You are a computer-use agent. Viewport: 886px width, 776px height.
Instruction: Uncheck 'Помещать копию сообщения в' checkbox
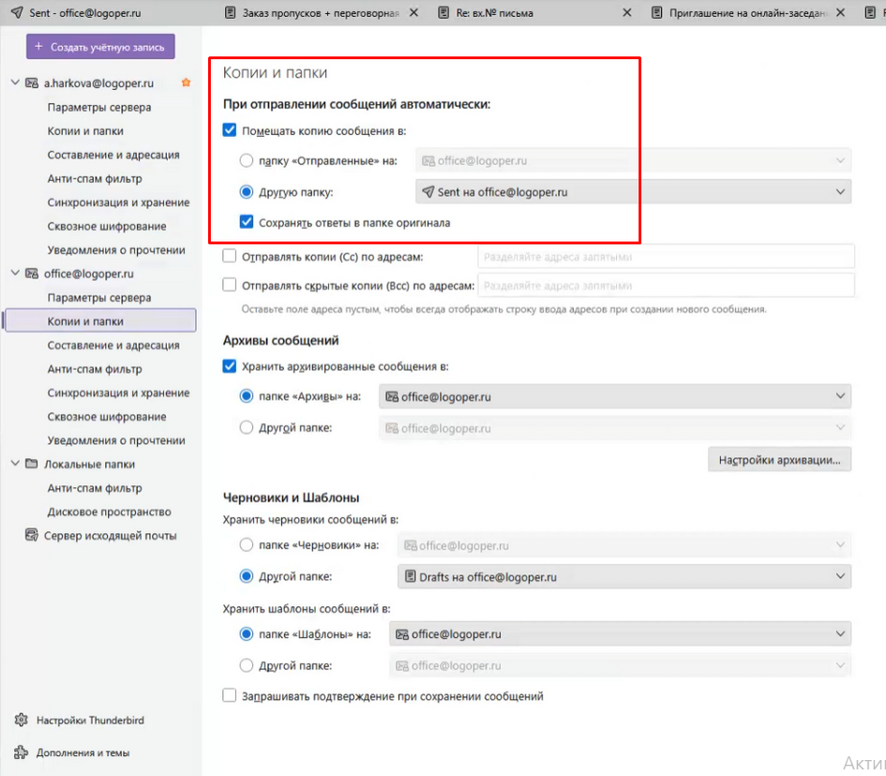pyautogui.click(x=230, y=131)
